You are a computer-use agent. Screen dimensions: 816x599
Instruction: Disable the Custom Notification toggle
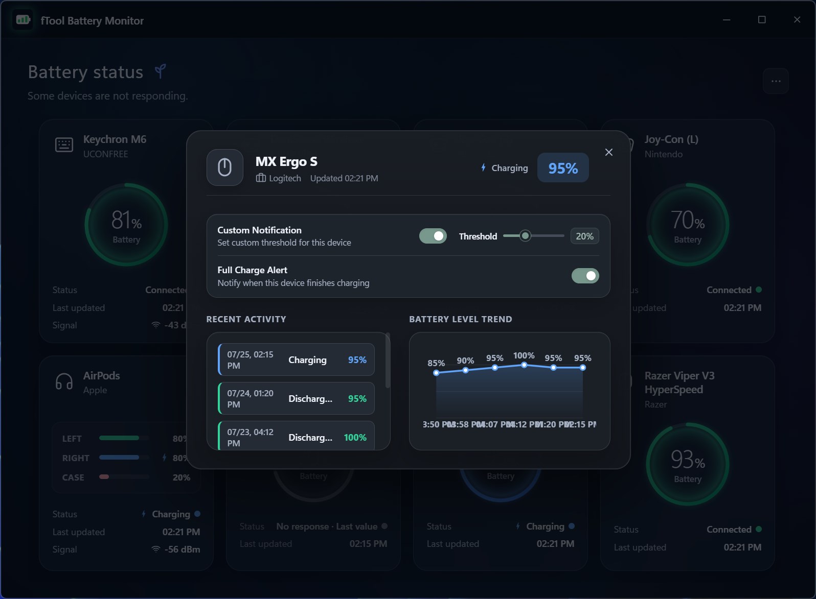(x=433, y=236)
